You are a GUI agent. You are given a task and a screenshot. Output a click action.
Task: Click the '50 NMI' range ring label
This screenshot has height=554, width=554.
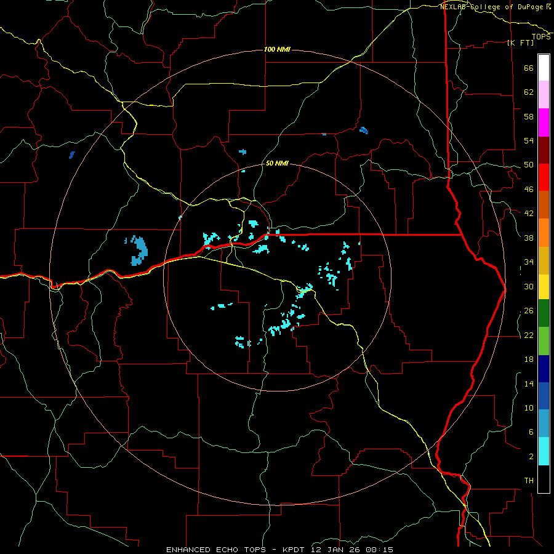point(277,164)
